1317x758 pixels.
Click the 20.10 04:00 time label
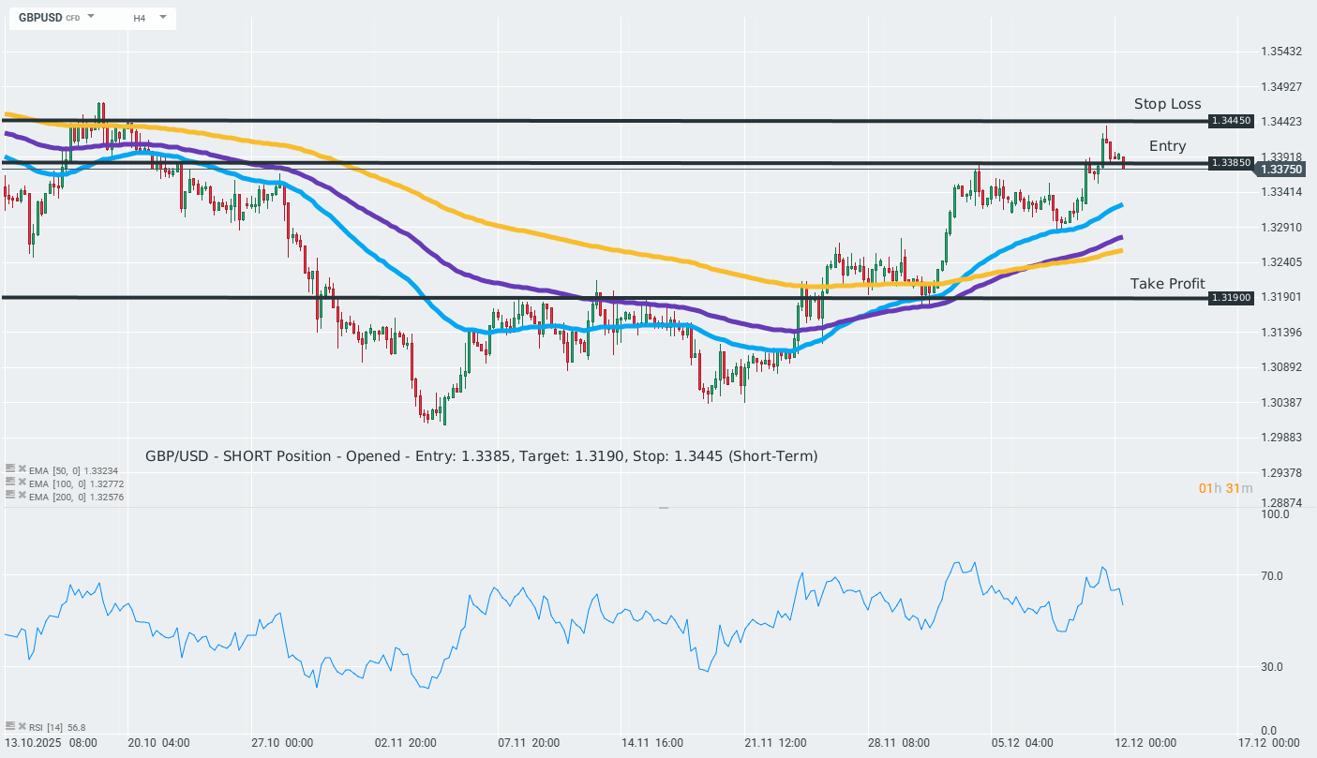158,742
